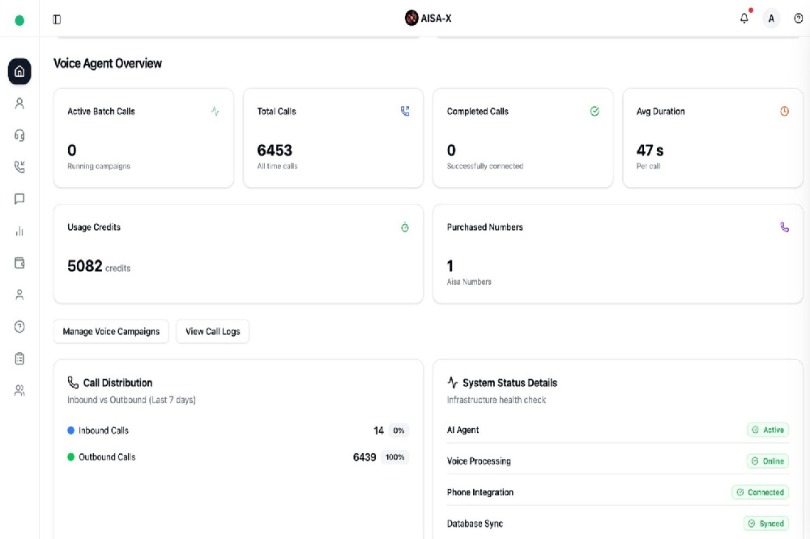Click the View Call Logs button
This screenshot has height=539, width=810.
tap(212, 331)
